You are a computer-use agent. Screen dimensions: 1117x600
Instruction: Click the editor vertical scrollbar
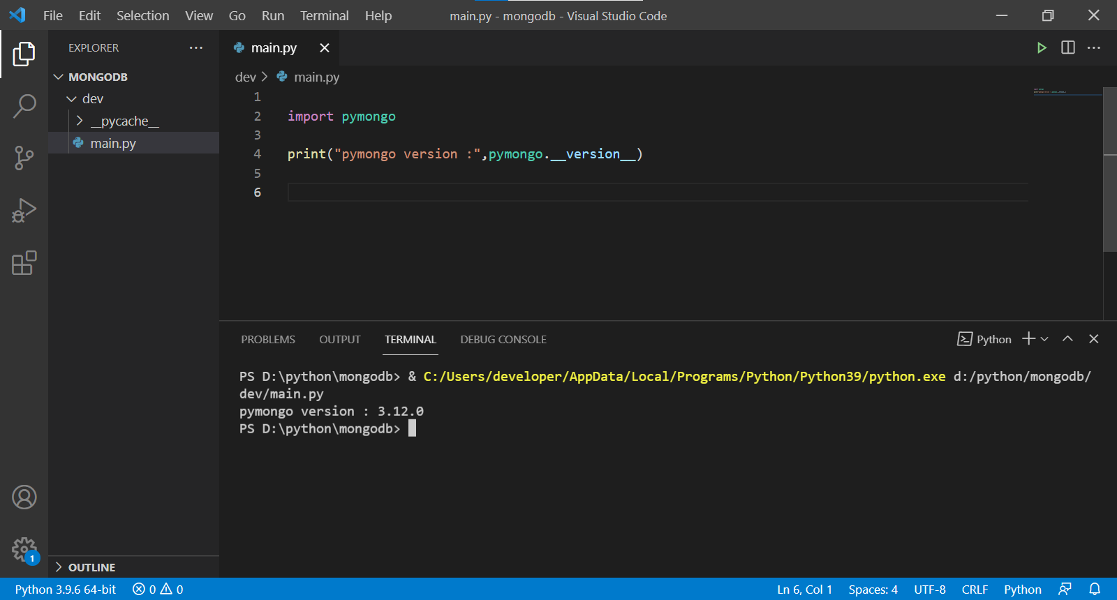coord(1110,170)
